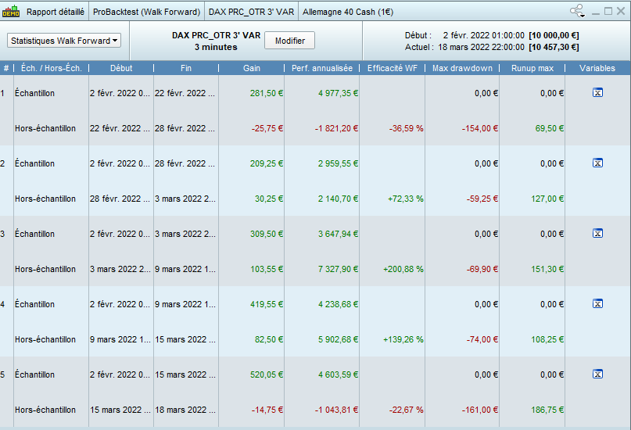This screenshot has height=430, width=631.
Task: Click the DEMO logo icon
Action: click(11, 11)
